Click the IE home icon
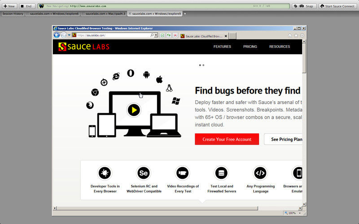359x224 pixels. (x=290, y=35)
